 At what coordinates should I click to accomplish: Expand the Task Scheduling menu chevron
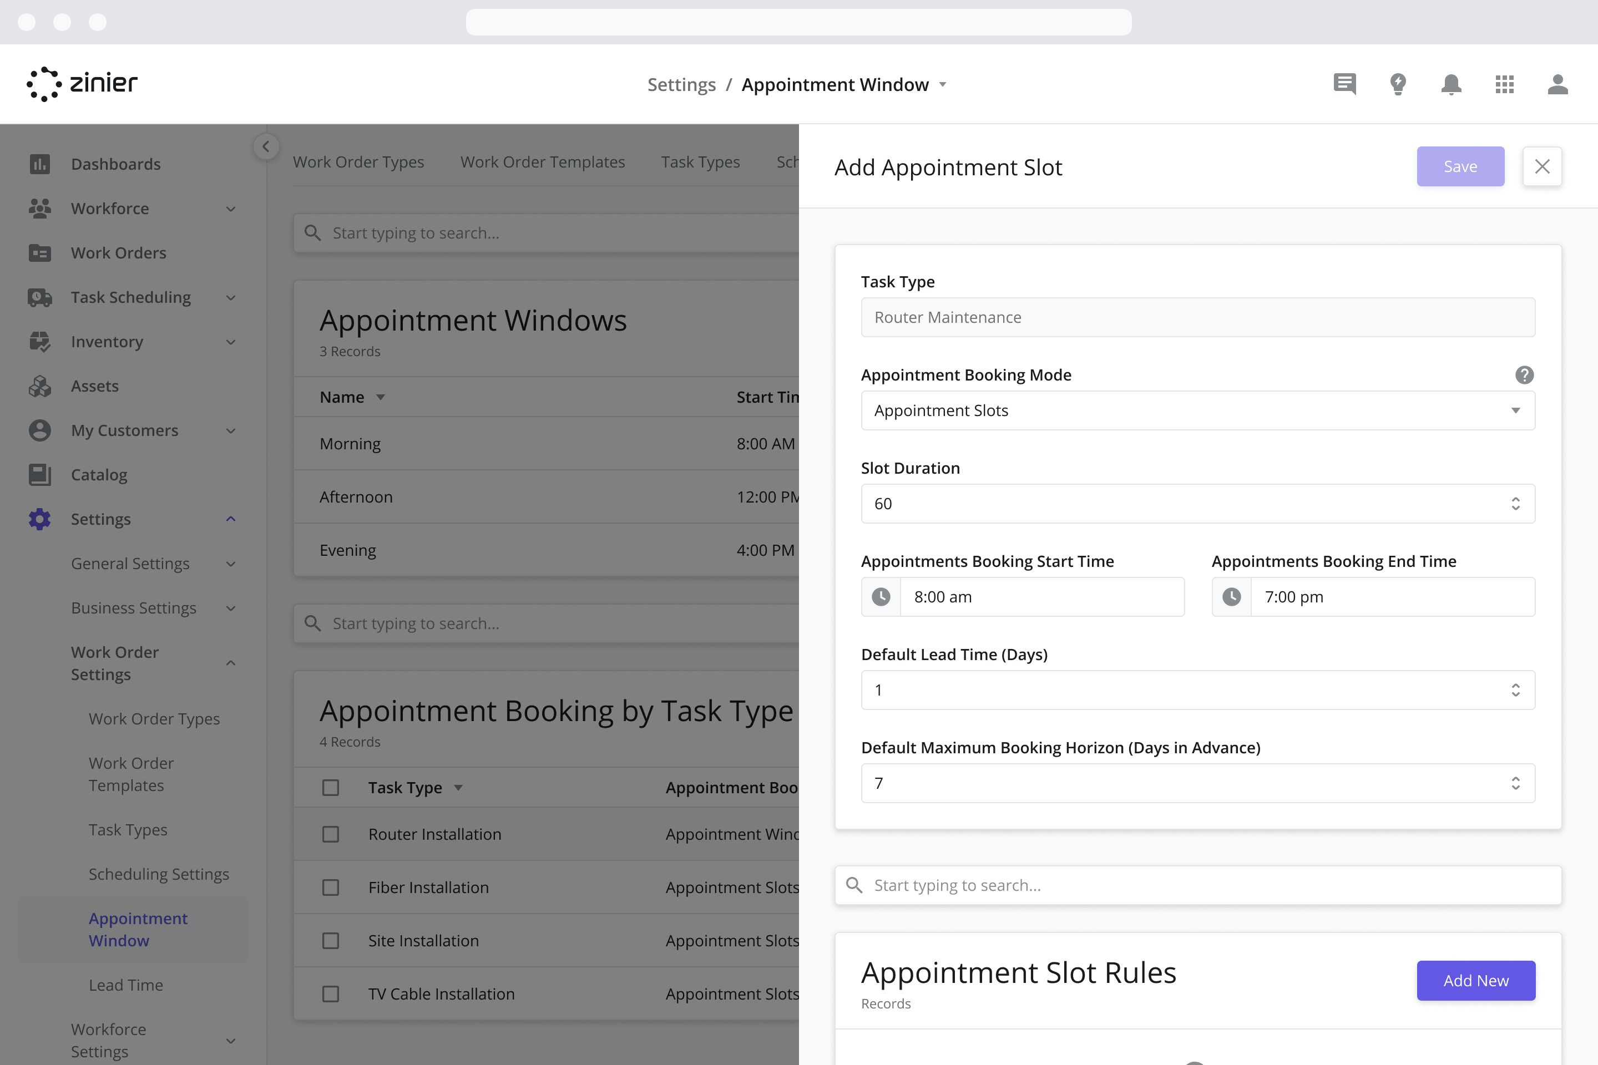click(x=231, y=297)
